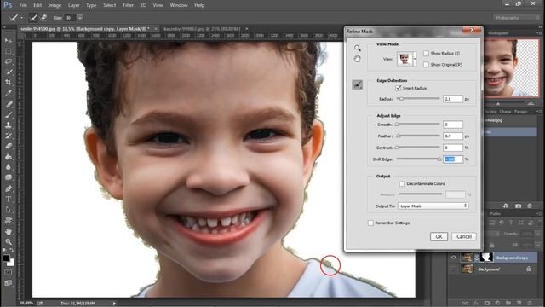
Task: Select the Eraser tool in tools panel
Action: pos(9,146)
